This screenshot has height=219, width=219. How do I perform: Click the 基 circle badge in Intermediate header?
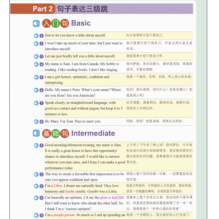click(x=47, y=133)
